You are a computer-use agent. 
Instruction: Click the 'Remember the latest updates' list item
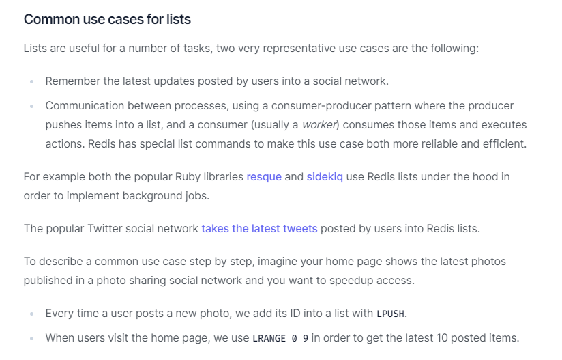tap(217, 81)
